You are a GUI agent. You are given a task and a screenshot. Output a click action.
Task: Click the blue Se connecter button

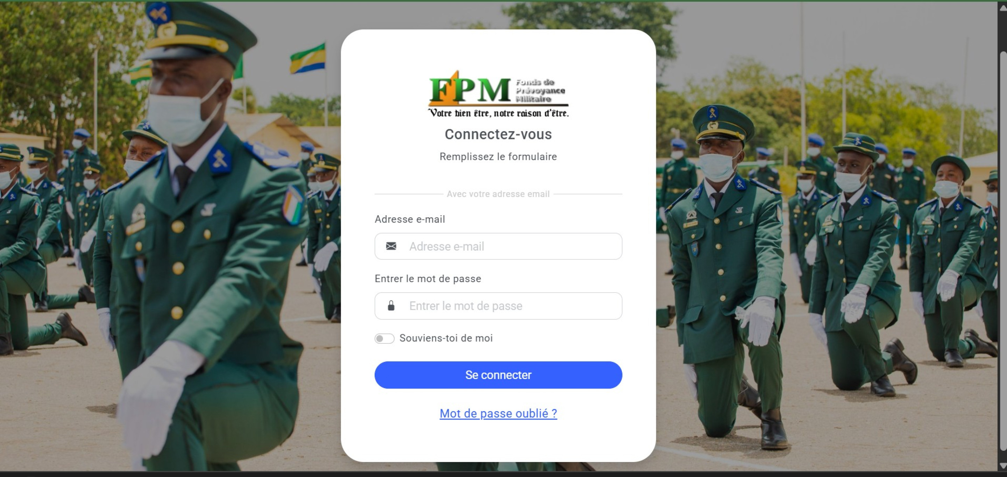[498, 375]
